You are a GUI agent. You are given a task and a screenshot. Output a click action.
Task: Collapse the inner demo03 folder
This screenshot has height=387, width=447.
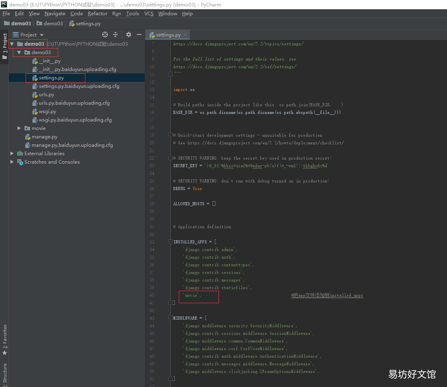click(x=19, y=53)
